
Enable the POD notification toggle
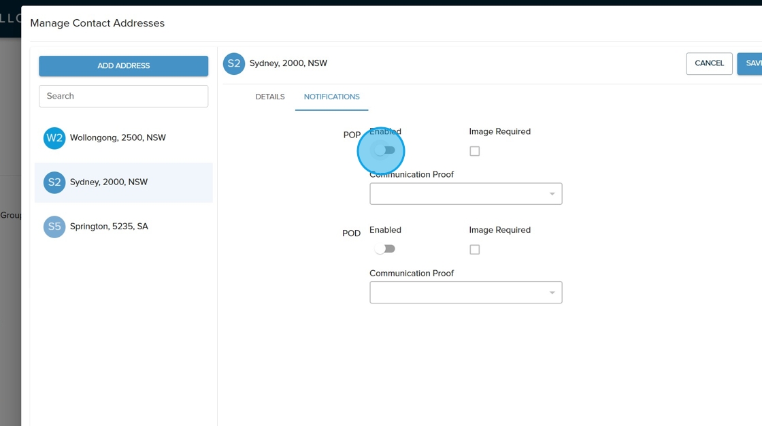(385, 249)
